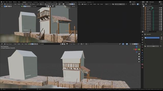Viewport: 163px width, 91px height.
Task: Toggle visibility eye for Cube.008
Action: [159, 23]
